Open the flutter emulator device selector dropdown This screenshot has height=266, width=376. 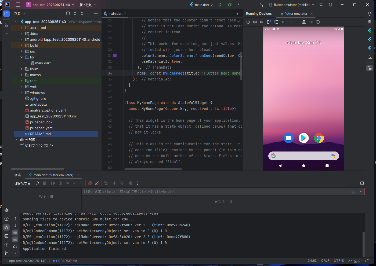pyautogui.click(x=291, y=5)
